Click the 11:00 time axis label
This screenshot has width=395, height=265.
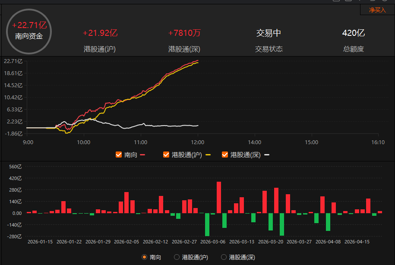click(x=141, y=142)
